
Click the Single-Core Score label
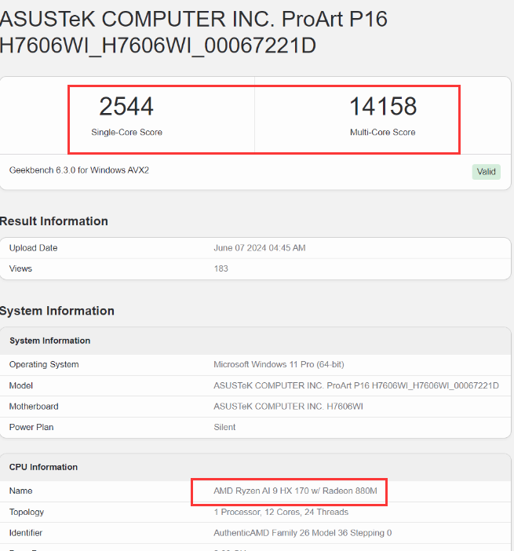pos(126,133)
